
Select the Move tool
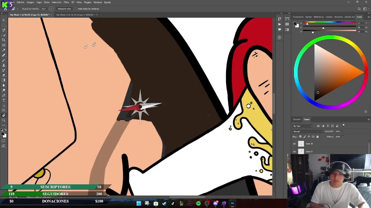[x=4, y=20]
